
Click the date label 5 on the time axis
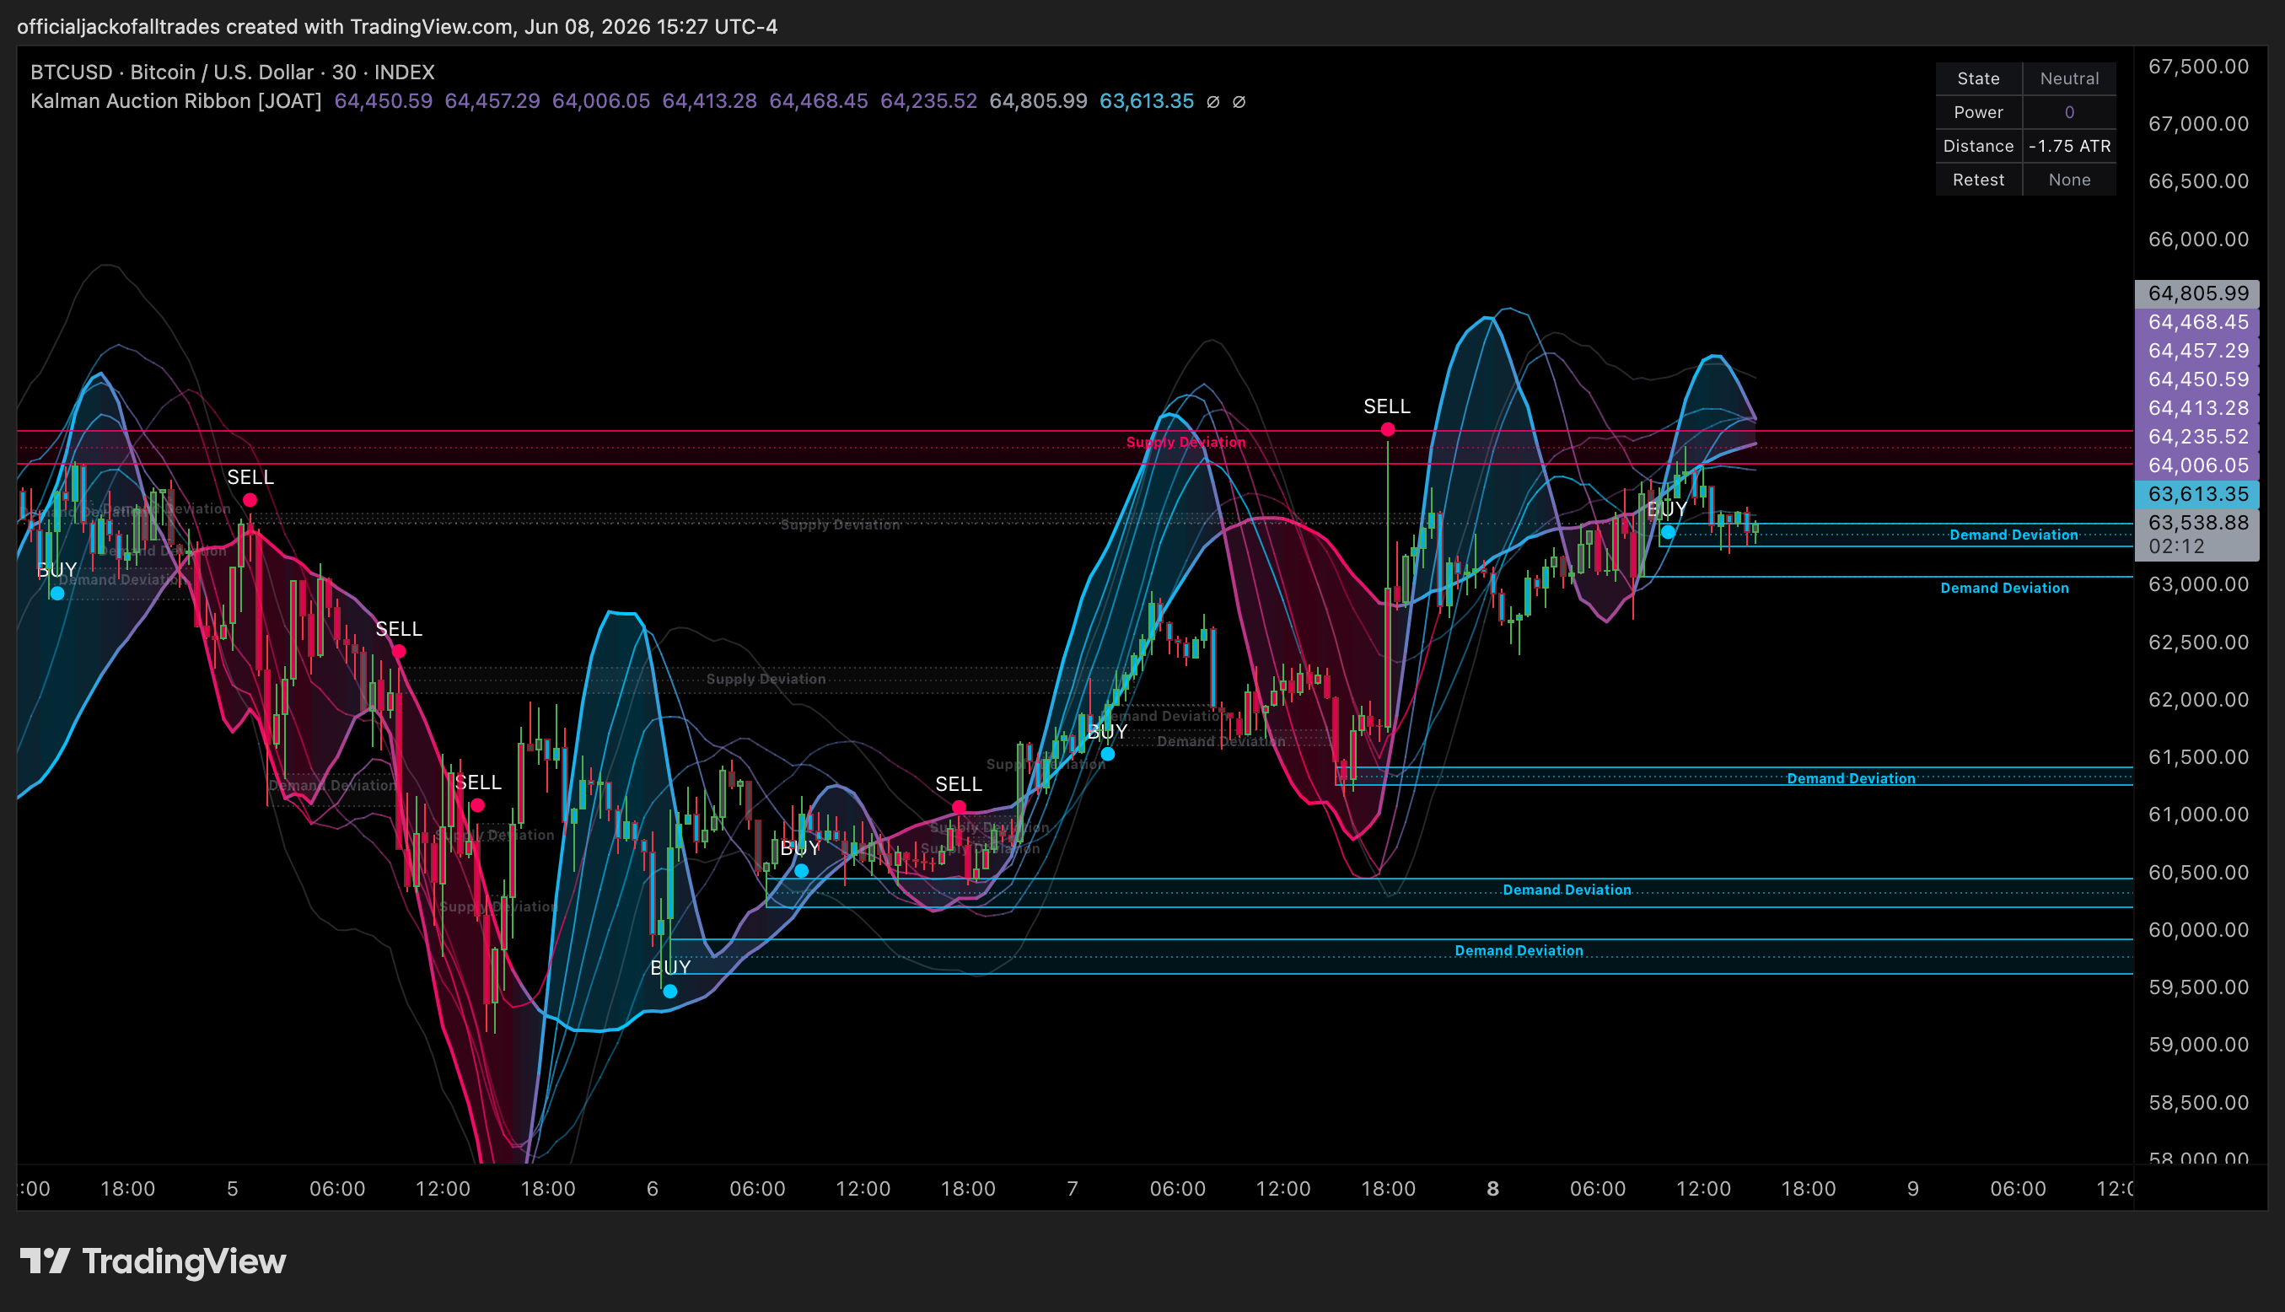(x=233, y=1189)
